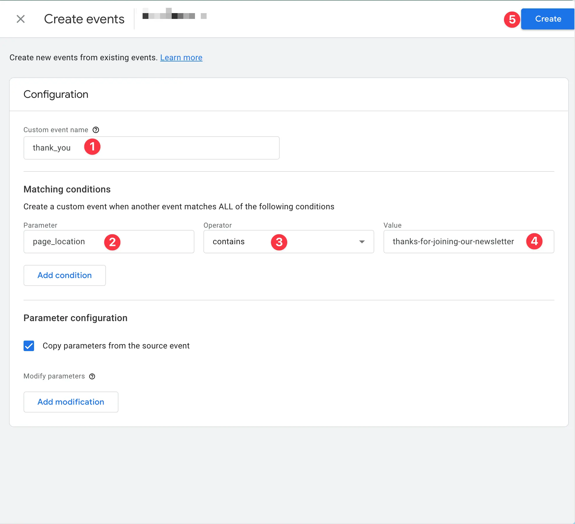Click 'Create new events from existing events' text
The image size is (575, 524).
pyautogui.click(x=84, y=58)
